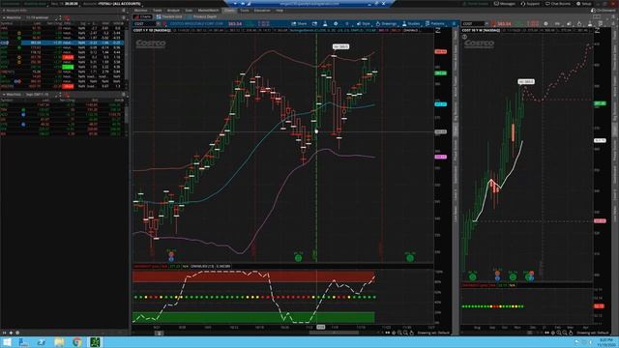
Task: Click the add gadget plus icon at bottom-left
Action: (x=11, y=333)
